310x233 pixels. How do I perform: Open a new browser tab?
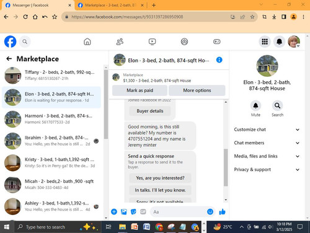point(154,5)
